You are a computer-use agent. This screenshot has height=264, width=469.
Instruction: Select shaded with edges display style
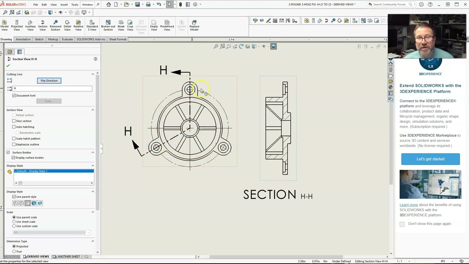tap(34, 203)
